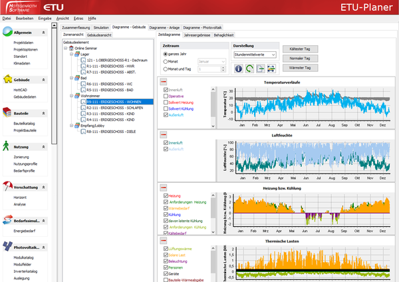
Task: Uncheck the Außenluft humidity checkbox
Action: [x=166, y=149]
